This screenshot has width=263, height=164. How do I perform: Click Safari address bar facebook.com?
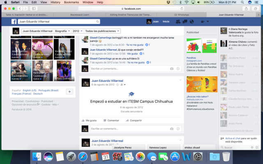click(x=131, y=9)
